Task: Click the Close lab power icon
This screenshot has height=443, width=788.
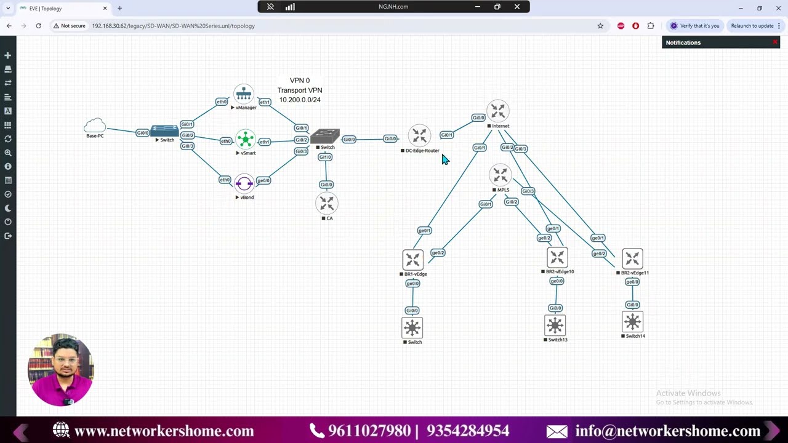Action: (8, 221)
